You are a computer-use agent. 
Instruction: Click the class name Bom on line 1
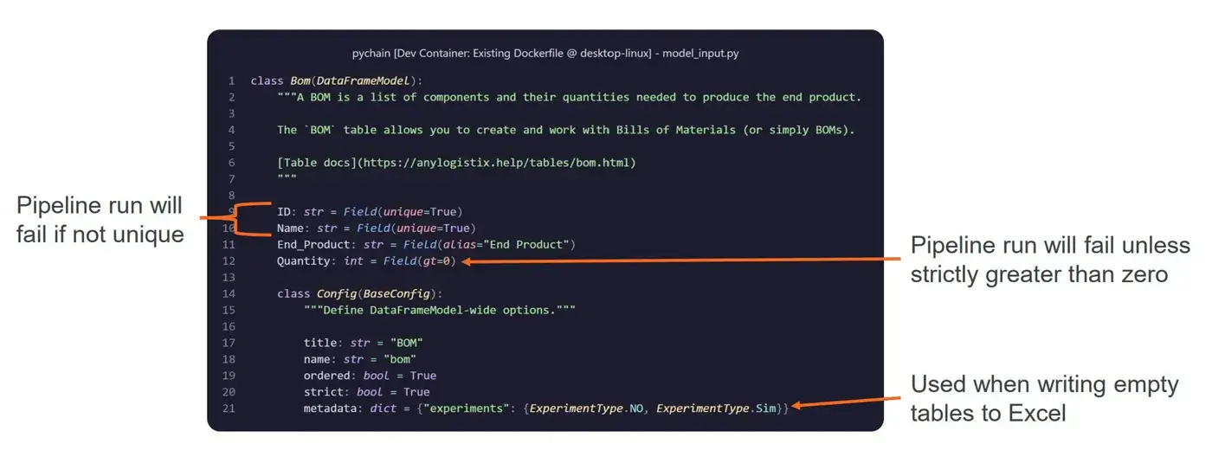[300, 80]
